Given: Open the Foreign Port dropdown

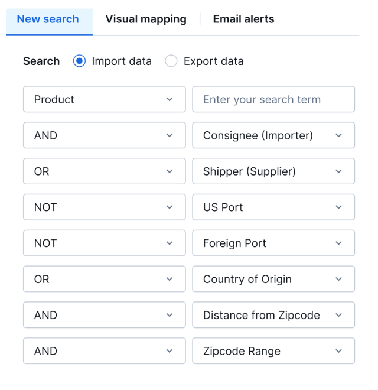Looking at the screenshot, I should coord(273,243).
